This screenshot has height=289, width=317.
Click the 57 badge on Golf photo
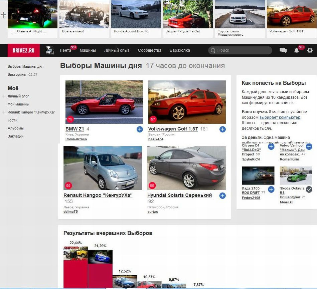(153, 119)
